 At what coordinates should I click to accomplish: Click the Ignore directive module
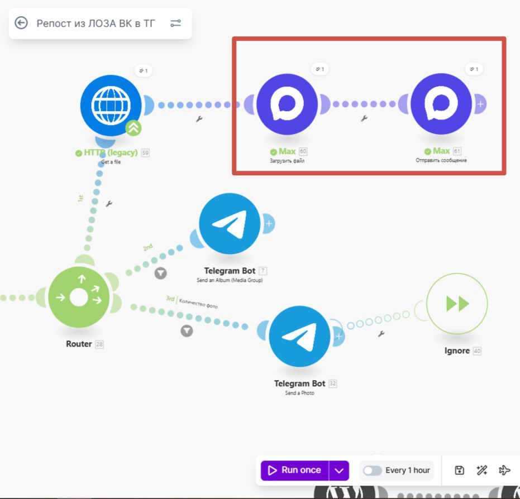click(x=457, y=304)
